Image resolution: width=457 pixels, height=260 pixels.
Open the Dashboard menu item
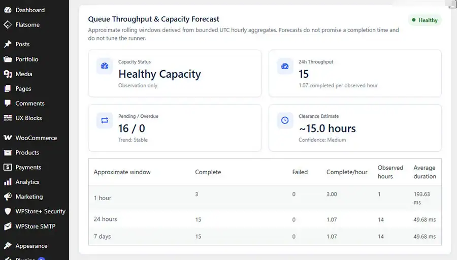[30, 10]
